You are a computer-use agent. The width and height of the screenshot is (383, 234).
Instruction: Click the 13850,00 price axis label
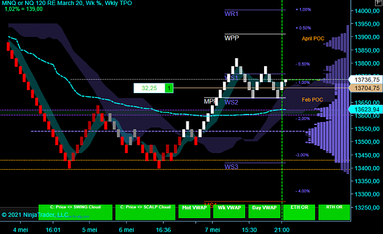tap(367, 50)
